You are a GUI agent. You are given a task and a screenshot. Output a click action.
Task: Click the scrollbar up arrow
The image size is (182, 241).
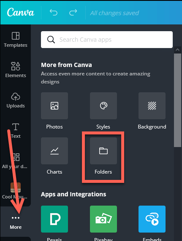[177, 50]
